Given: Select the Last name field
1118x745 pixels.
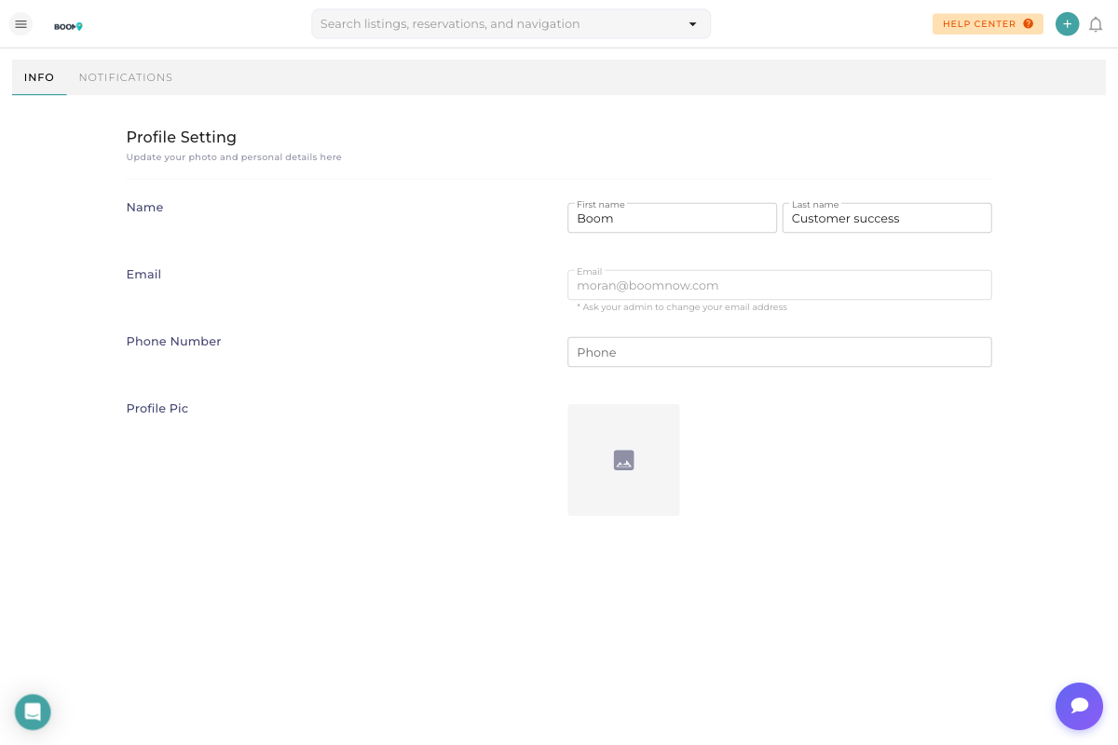Looking at the screenshot, I should point(886,218).
